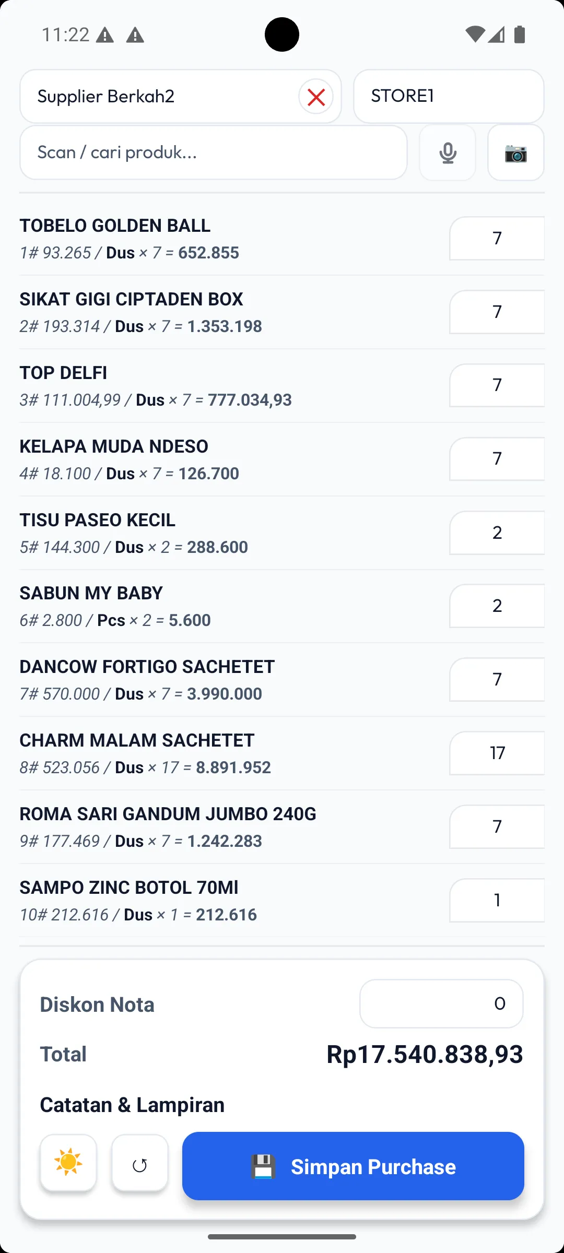Open the STORE1 store selector
Image resolution: width=564 pixels, height=1253 pixels.
(x=448, y=97)
